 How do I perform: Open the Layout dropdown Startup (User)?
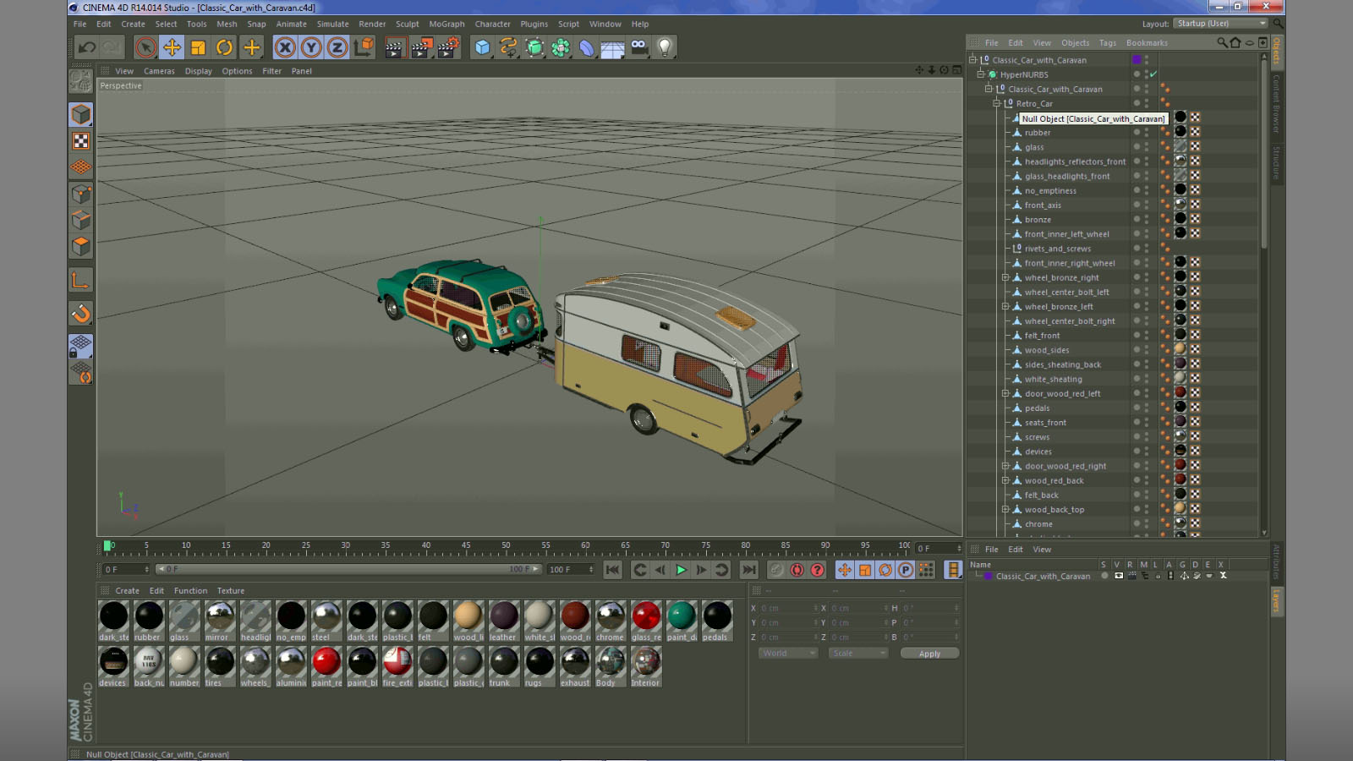tap(1221, 24)
